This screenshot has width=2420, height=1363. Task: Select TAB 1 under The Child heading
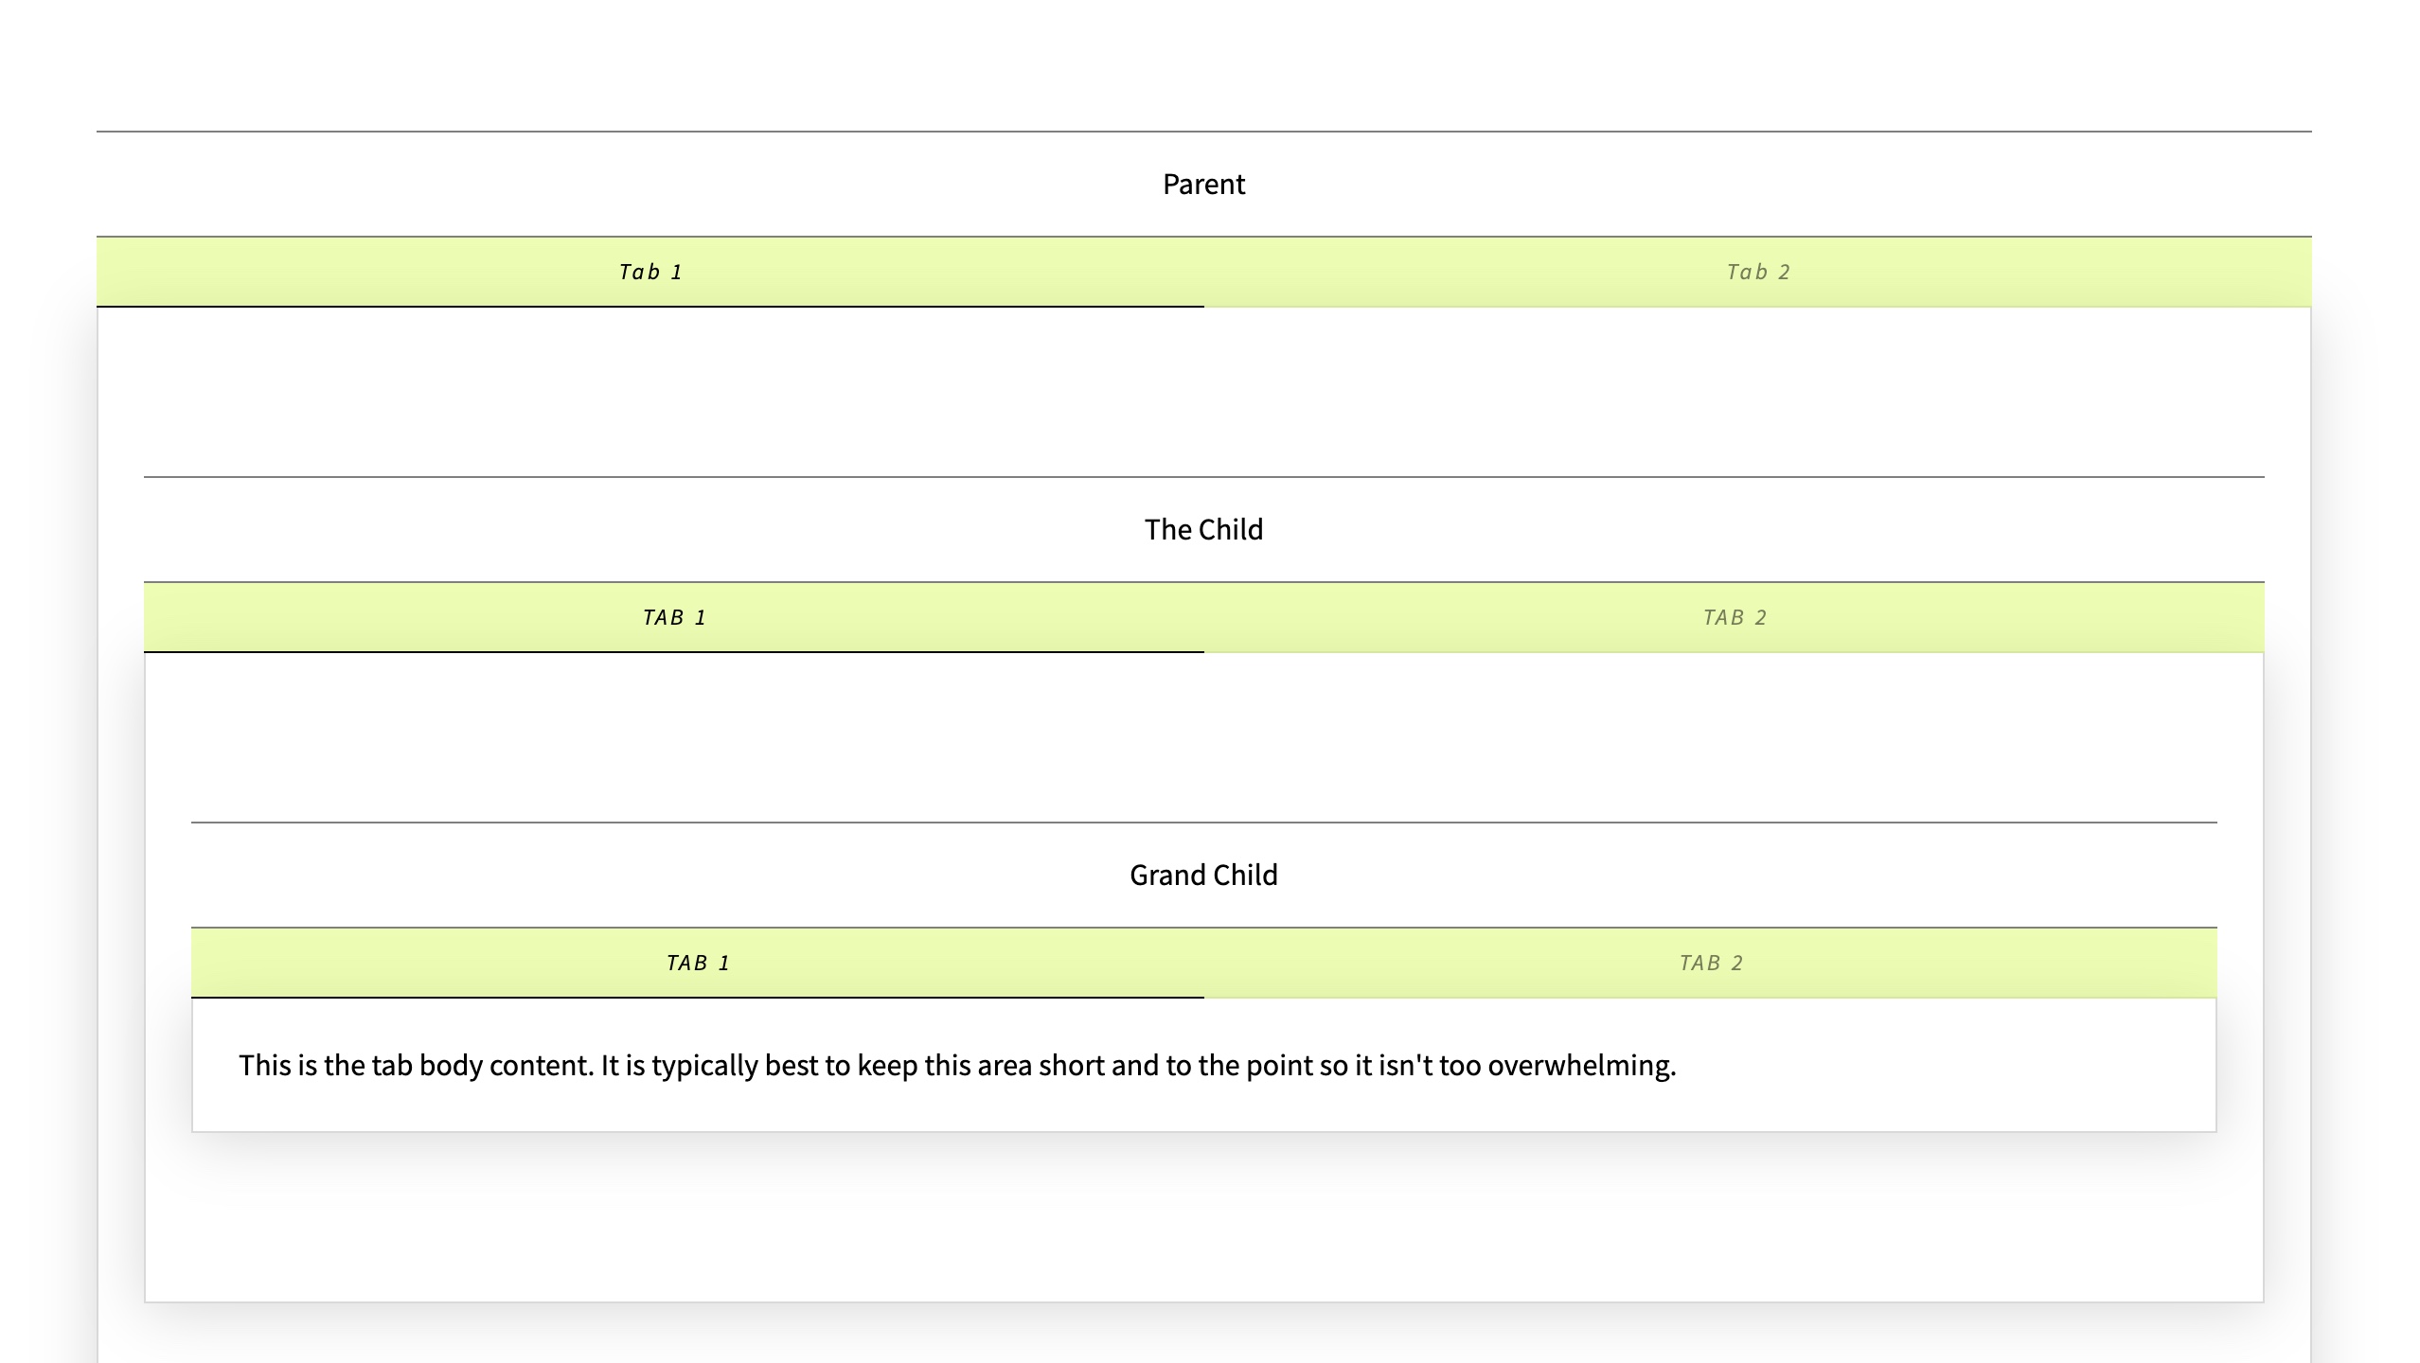pyautogui.click(x=674, y=617)
